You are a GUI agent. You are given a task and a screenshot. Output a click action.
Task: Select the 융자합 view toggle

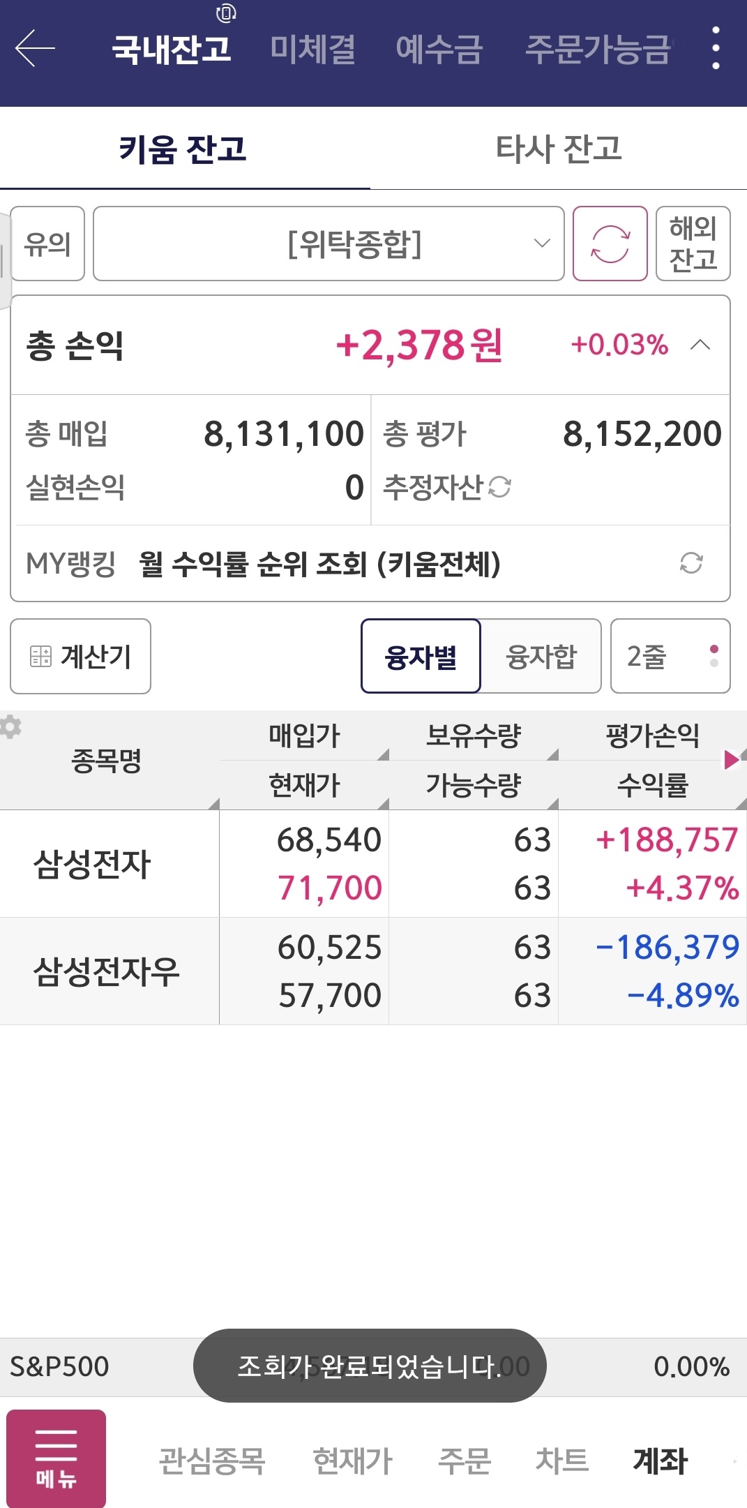(541, 656)
